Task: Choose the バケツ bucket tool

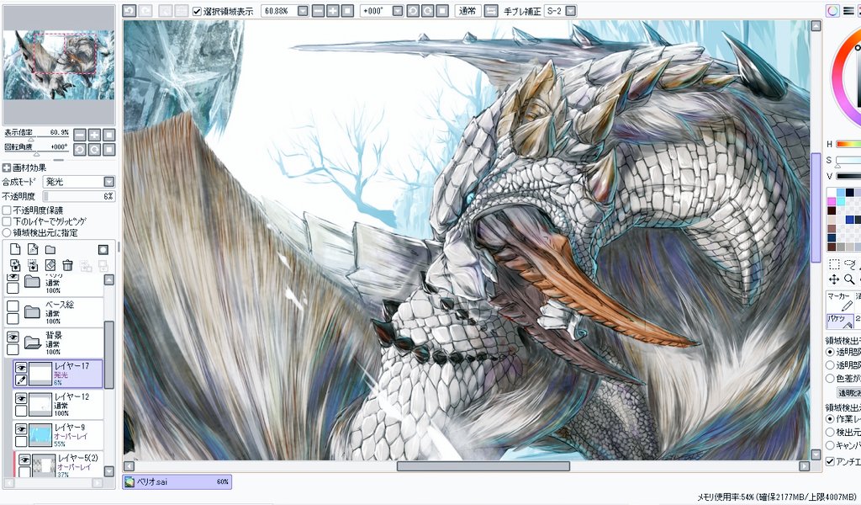Action: pyautogui.click(x=840, y=321)
